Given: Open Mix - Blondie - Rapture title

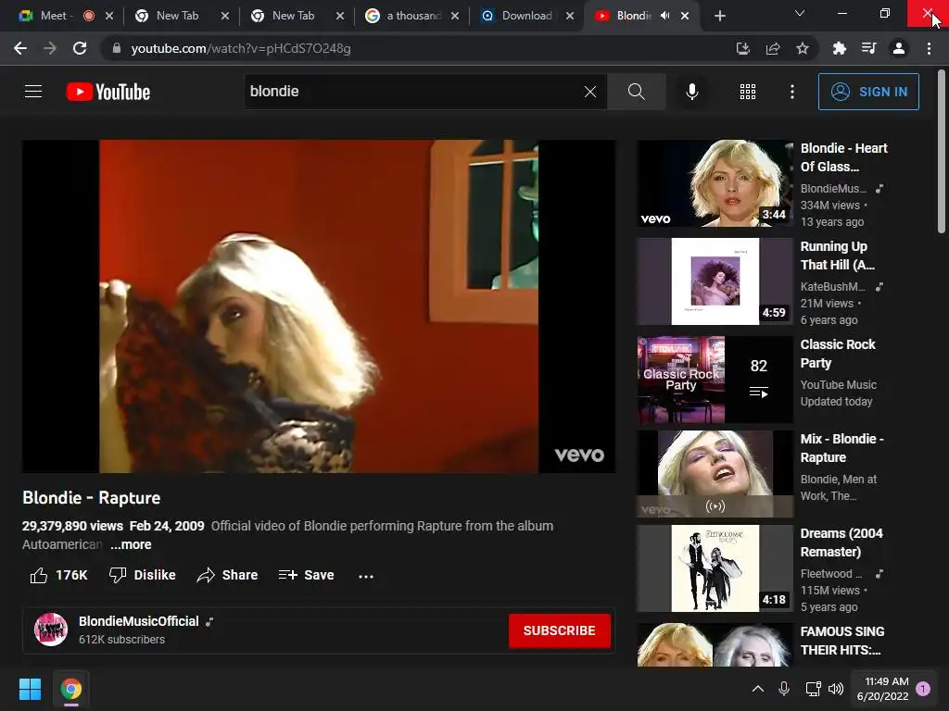Looking at the screenshot, I should coord(841,448).
